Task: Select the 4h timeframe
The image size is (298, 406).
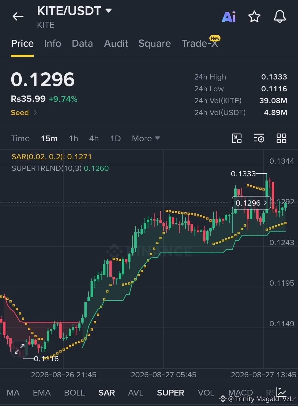Action: coord(94,138)
